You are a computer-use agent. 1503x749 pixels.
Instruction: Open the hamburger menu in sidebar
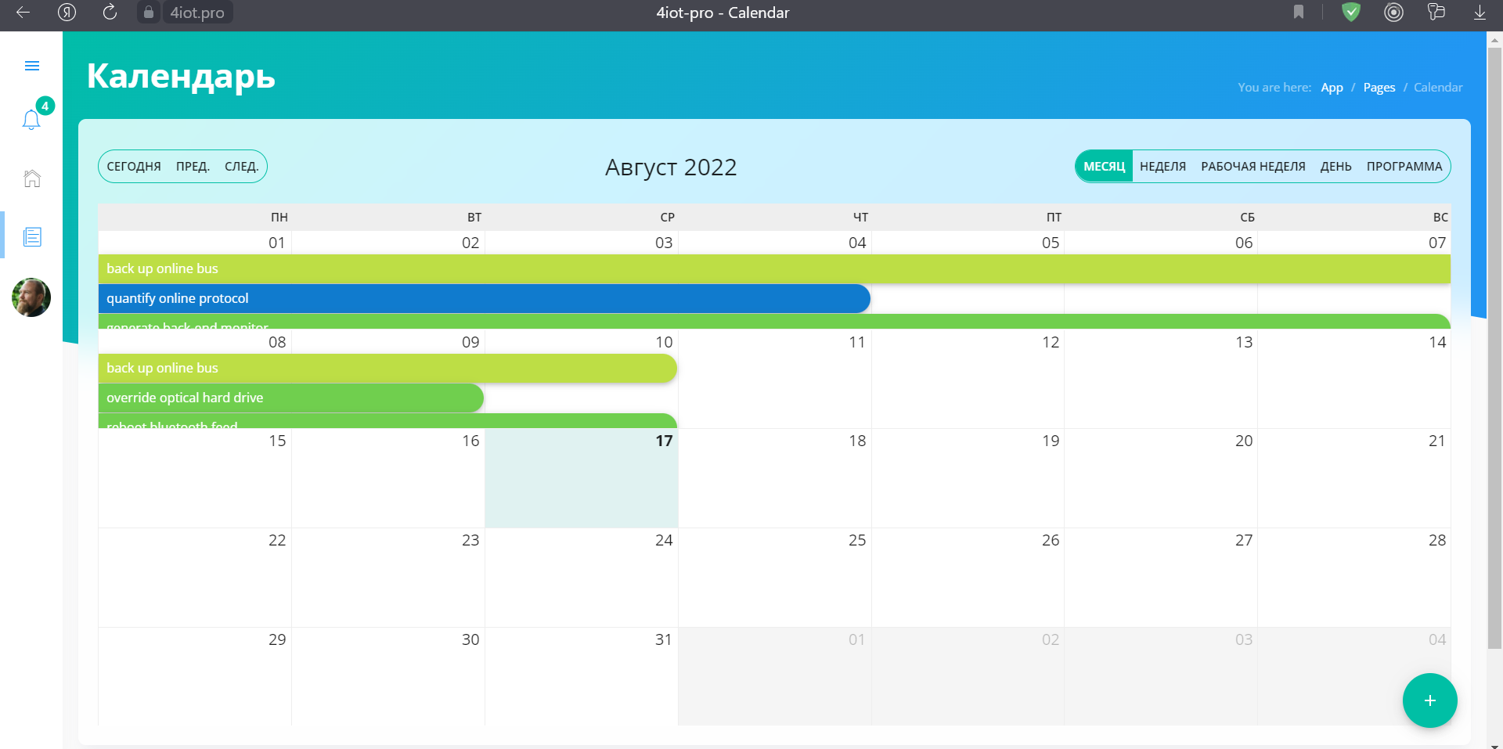click(x=32, y=66)
